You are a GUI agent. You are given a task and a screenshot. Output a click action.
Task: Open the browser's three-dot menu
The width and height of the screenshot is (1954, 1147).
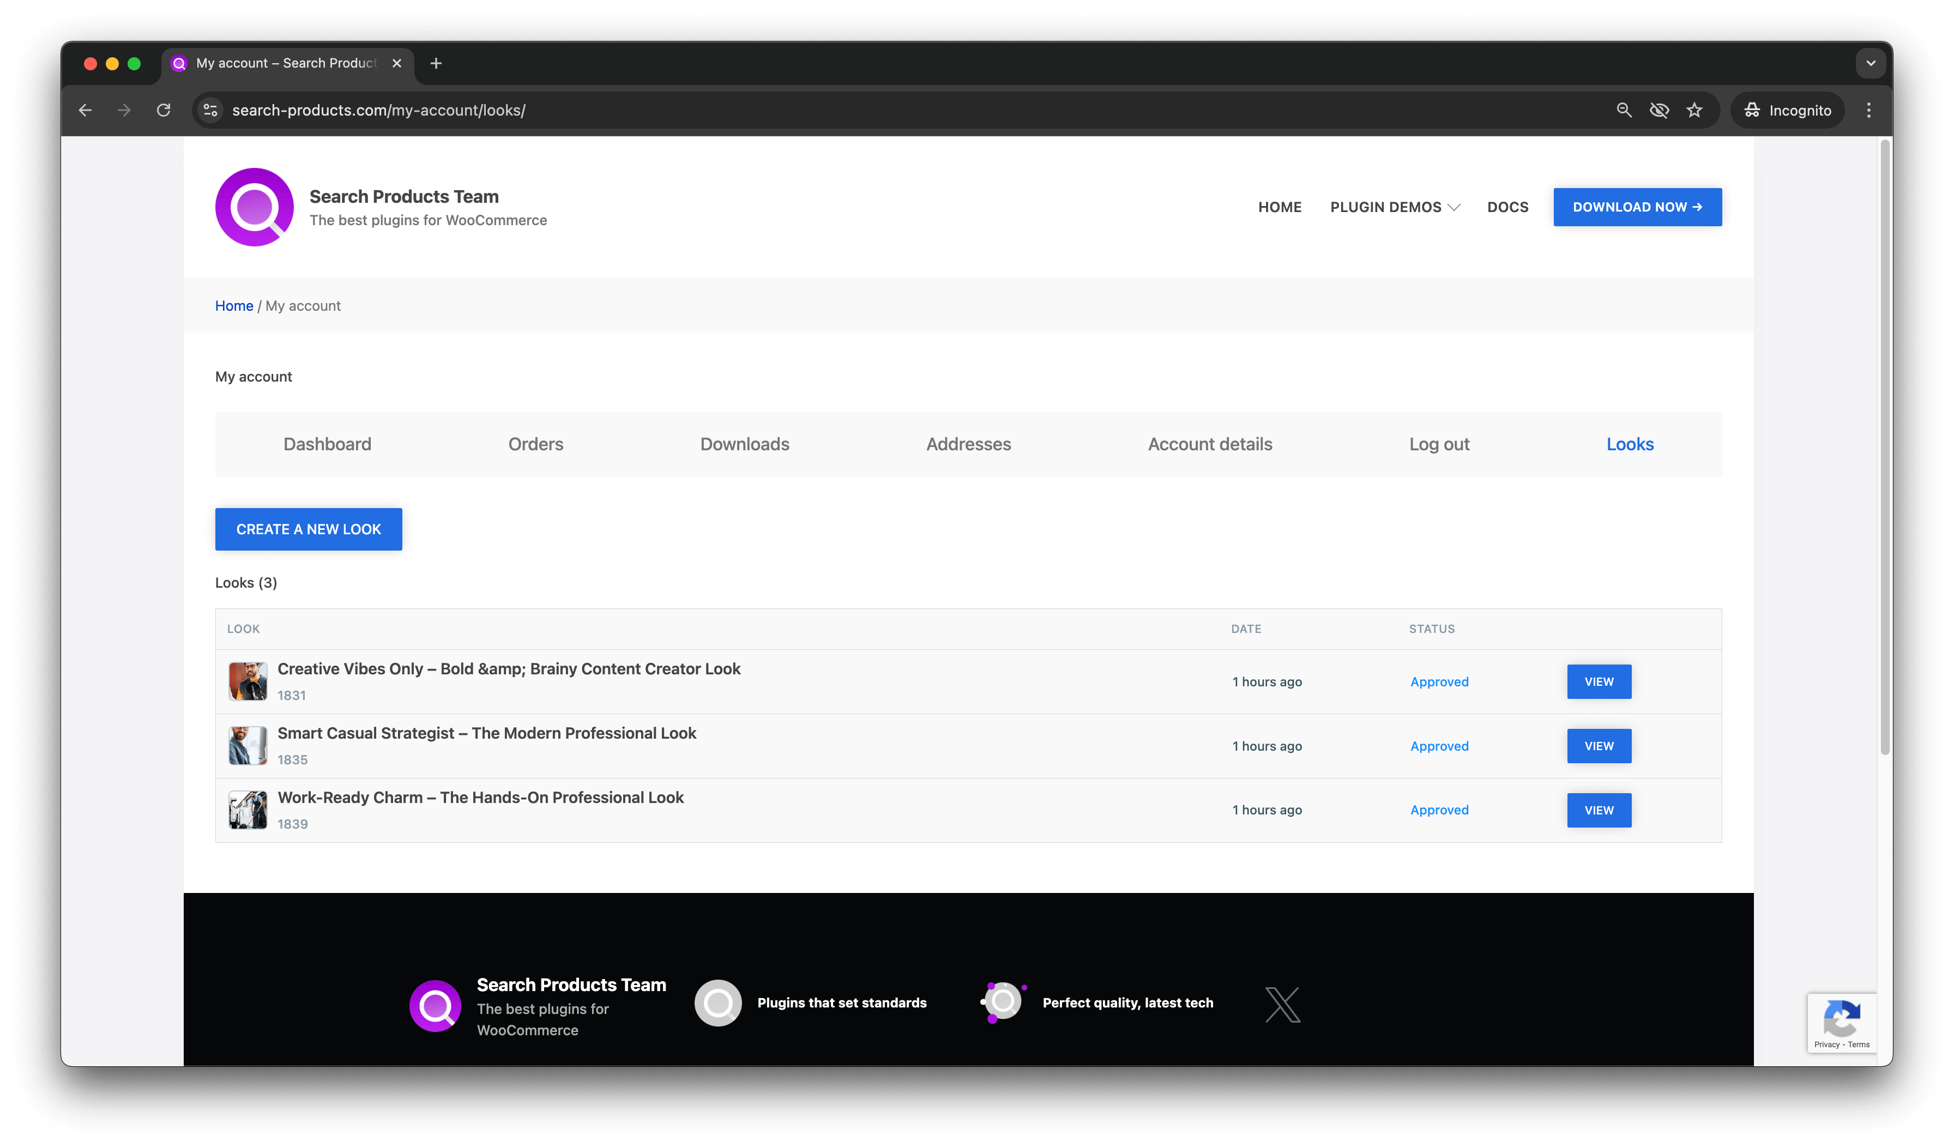point(1869,110)
